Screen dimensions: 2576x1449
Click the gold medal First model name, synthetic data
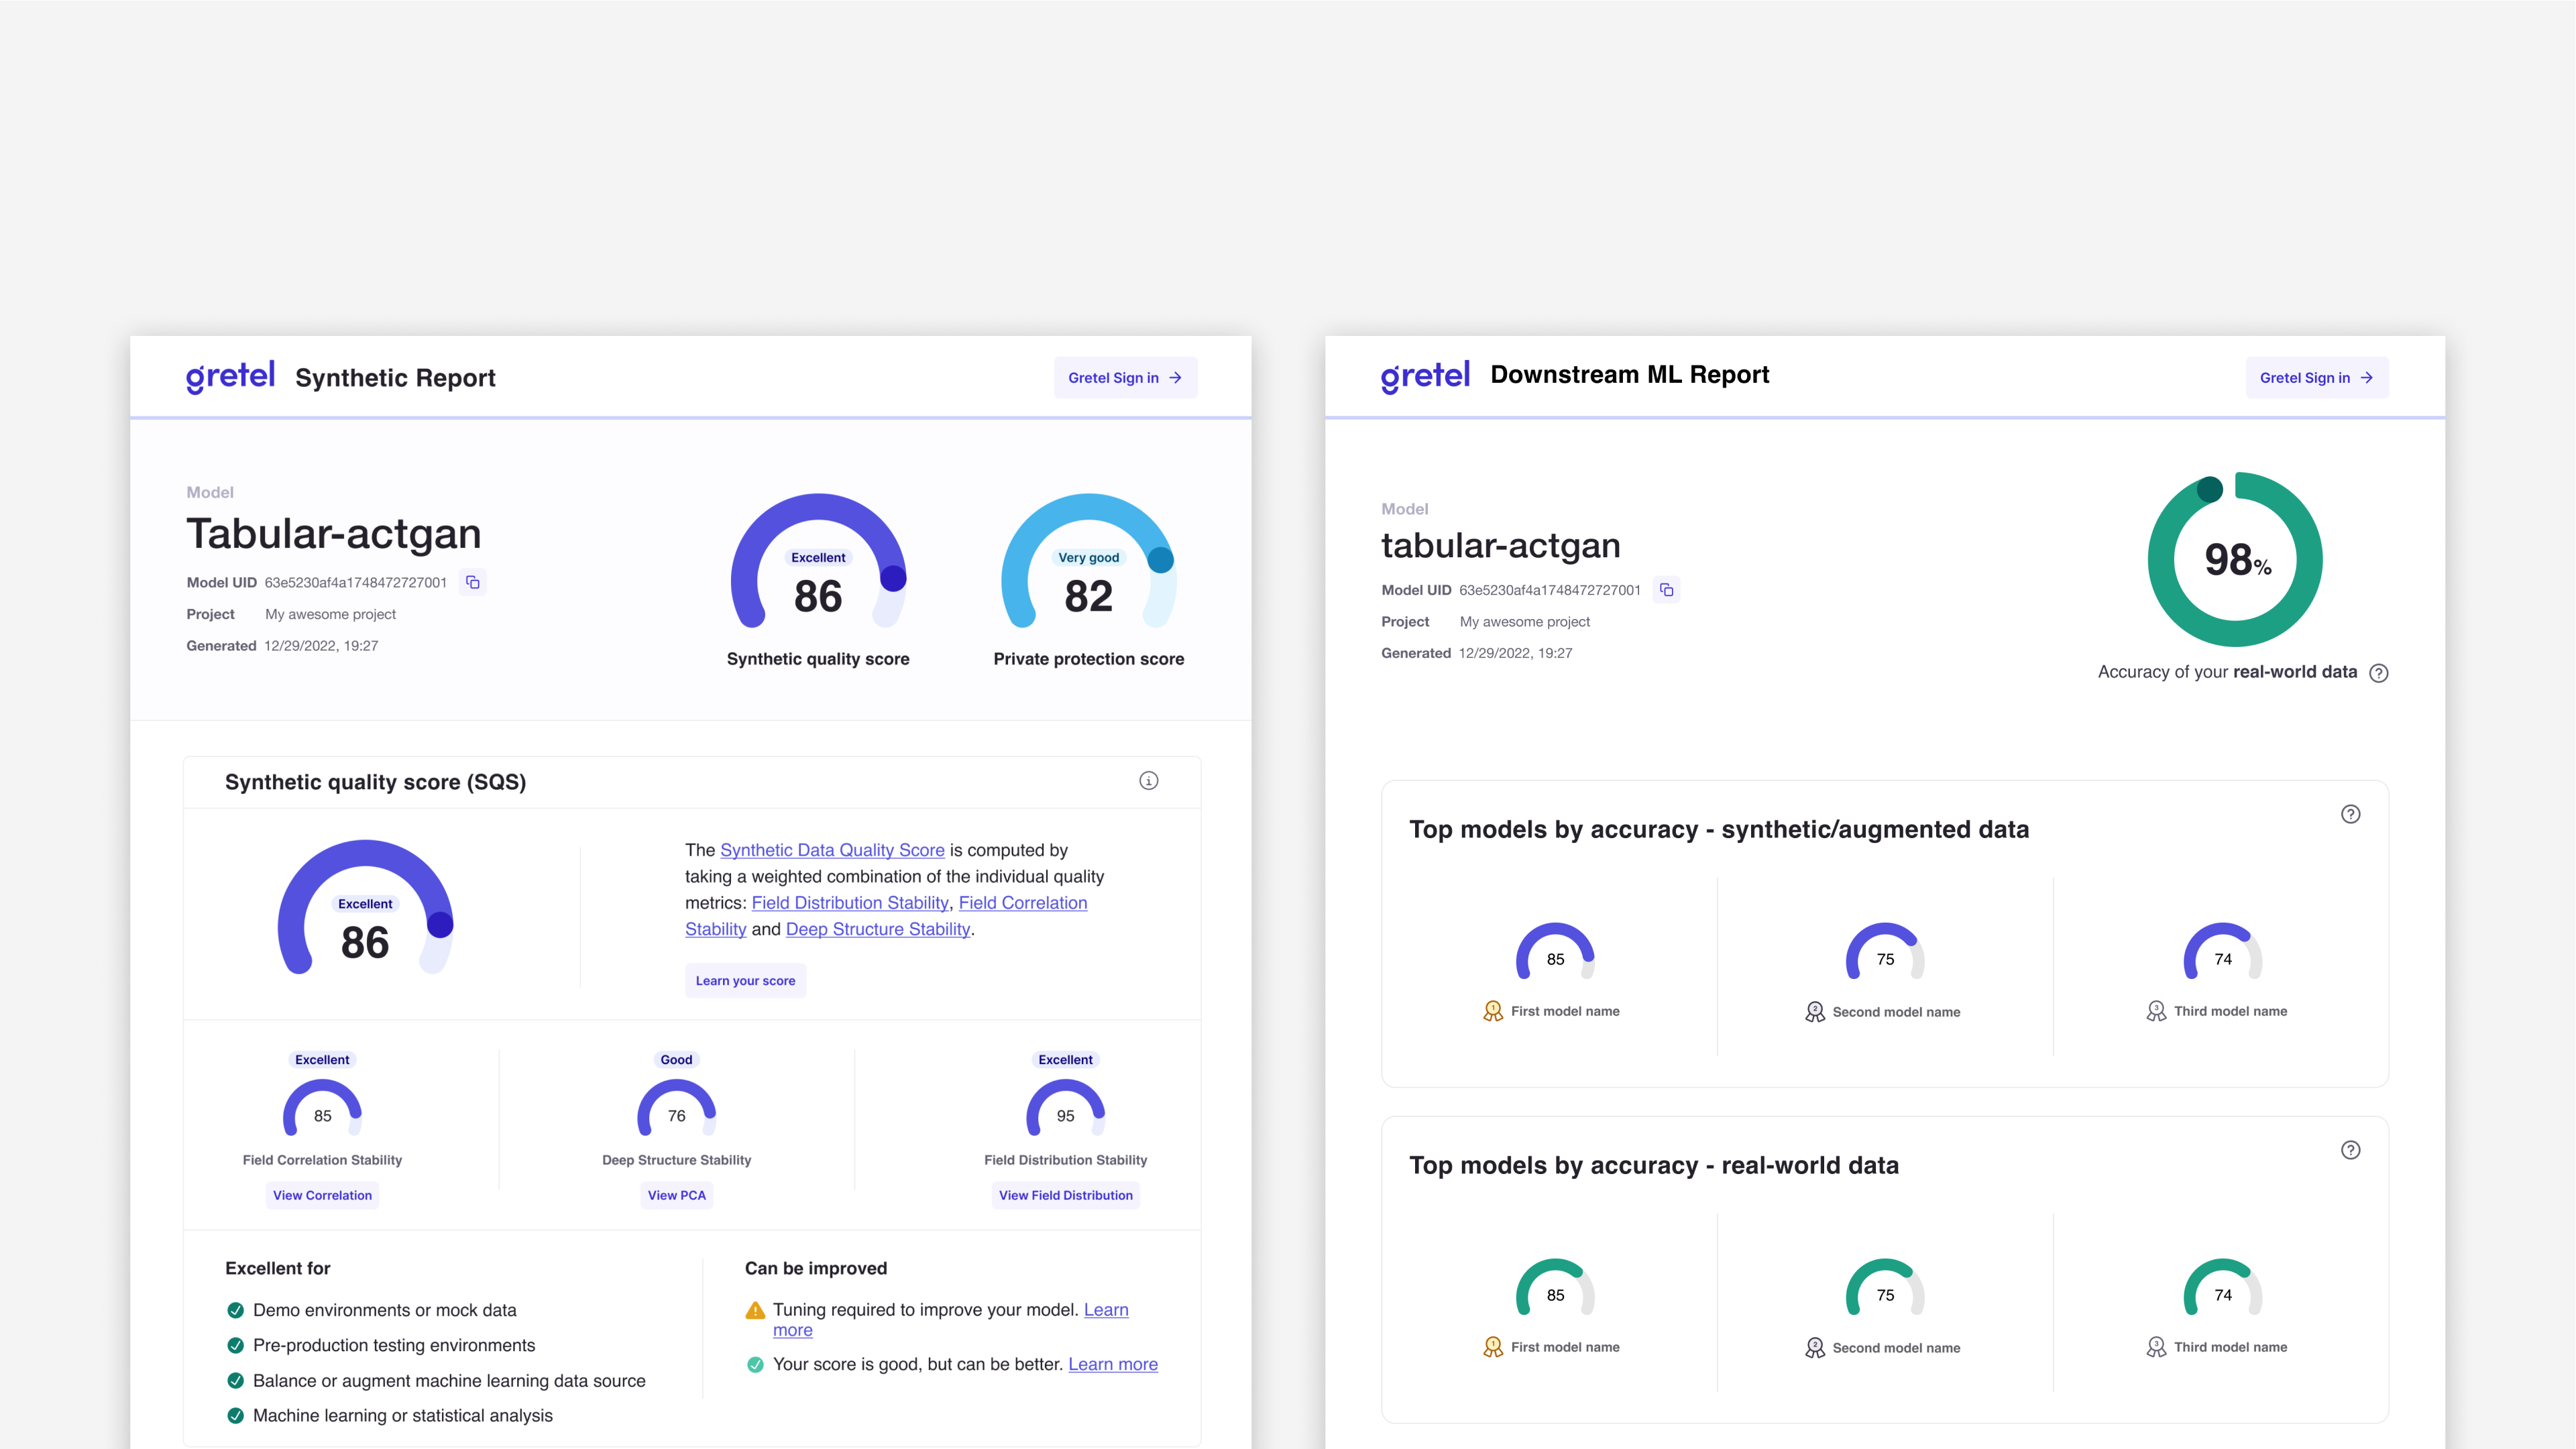click(x=1551, y=1011)
